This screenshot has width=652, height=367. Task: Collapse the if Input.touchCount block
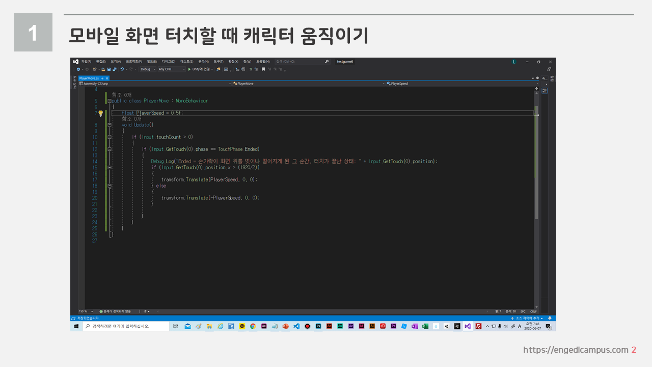coord(110,137)
